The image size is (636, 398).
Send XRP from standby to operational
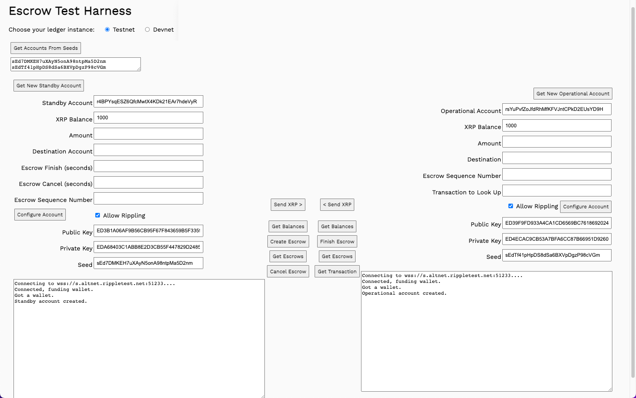[288, 204]
